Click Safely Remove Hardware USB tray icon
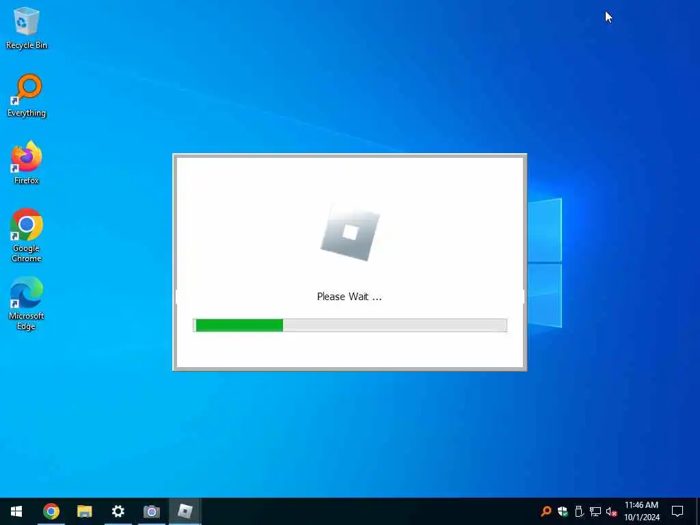 coord(579,511)
